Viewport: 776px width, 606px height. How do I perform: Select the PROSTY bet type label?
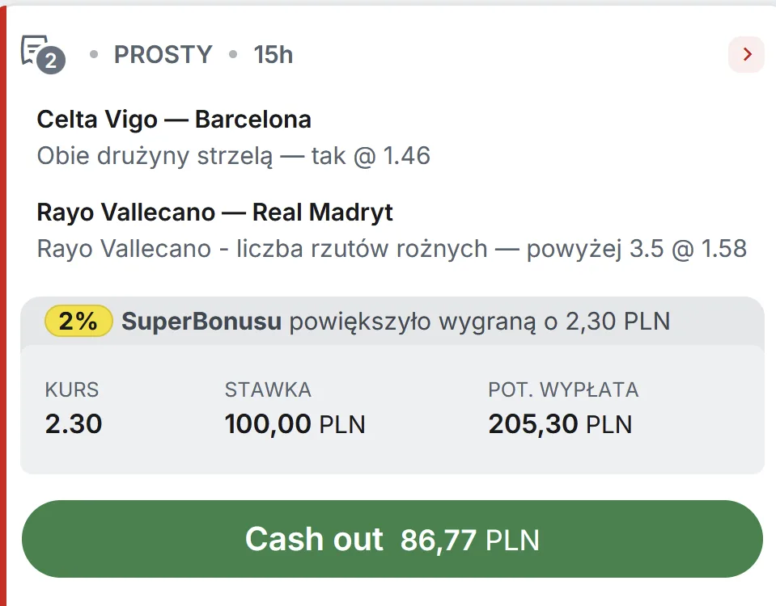click(x=162, y=54)
